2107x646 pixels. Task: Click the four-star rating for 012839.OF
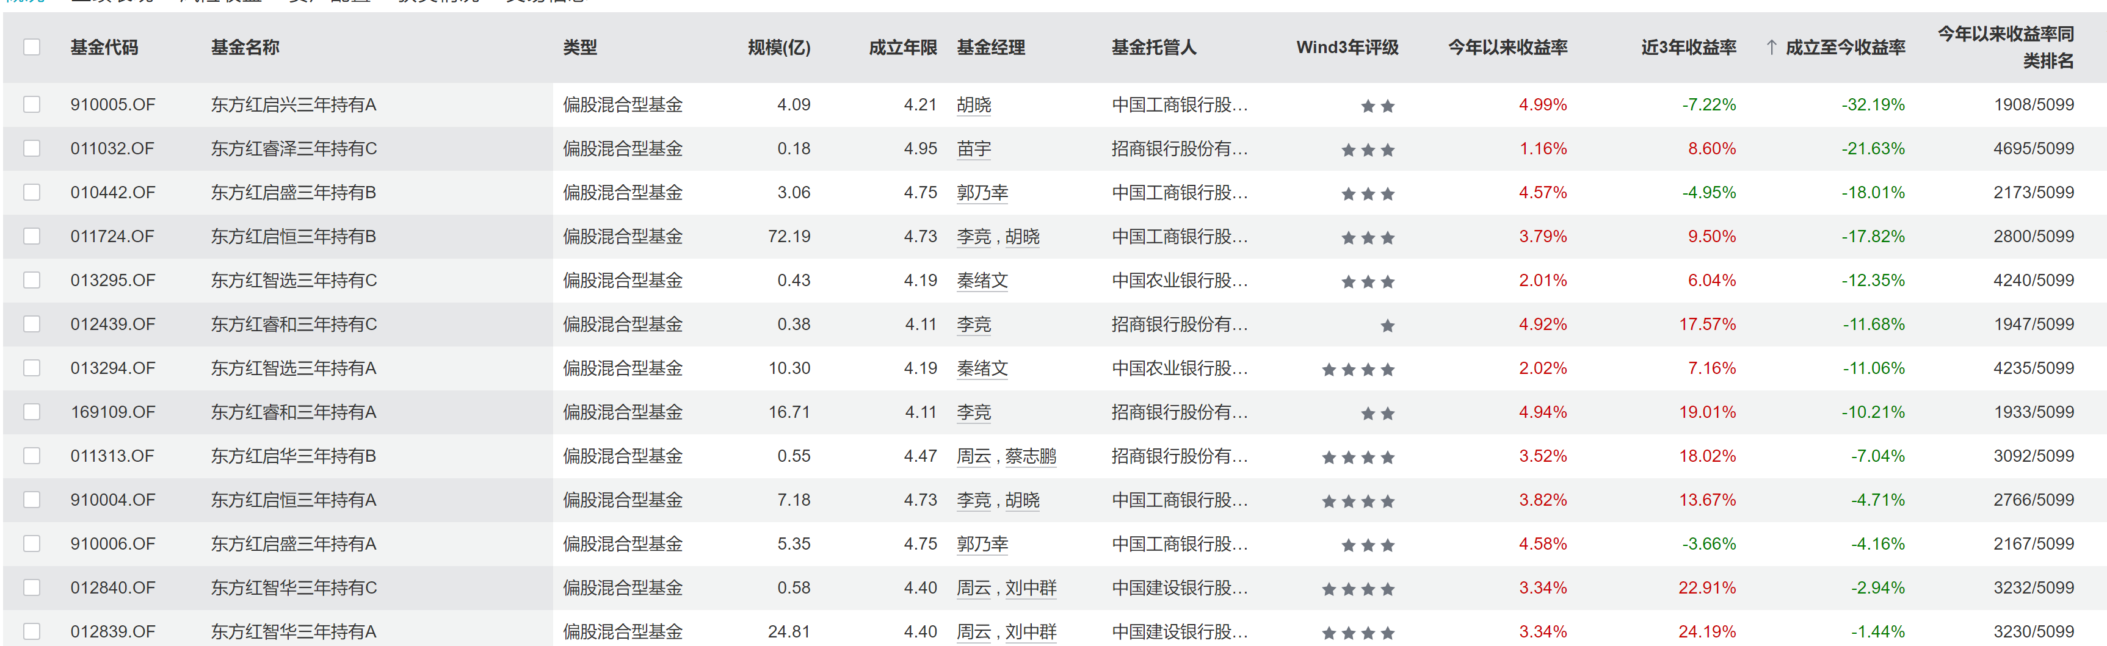click(x=1358, y=633)
